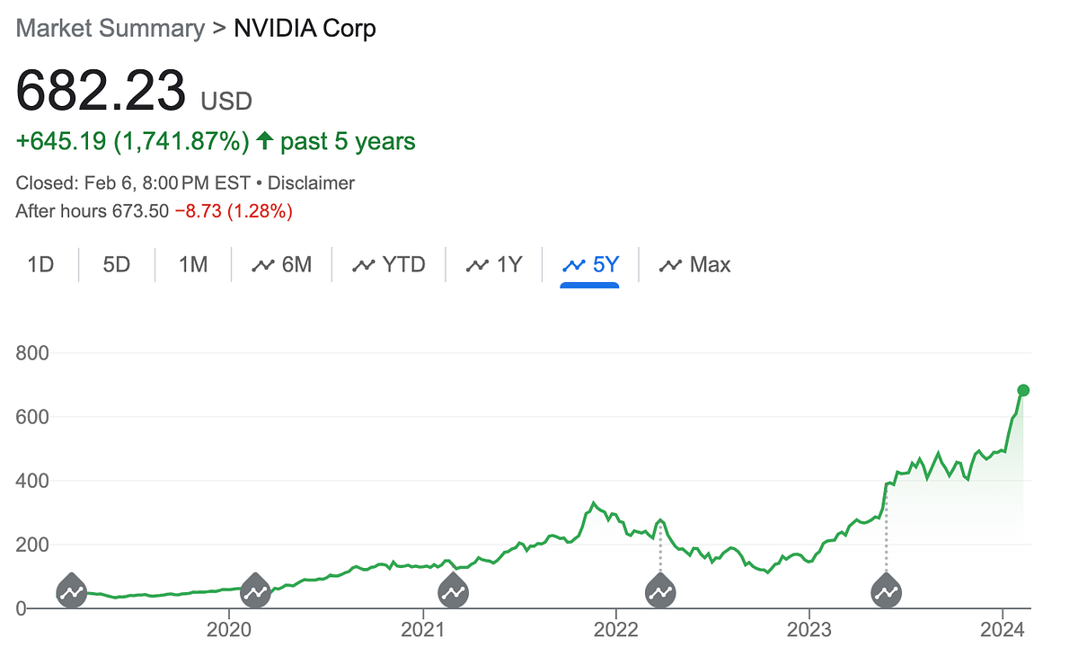Click the event marker droplet above the 2020 label
This screenshot has width=1078, height=656.
[254, 591]
